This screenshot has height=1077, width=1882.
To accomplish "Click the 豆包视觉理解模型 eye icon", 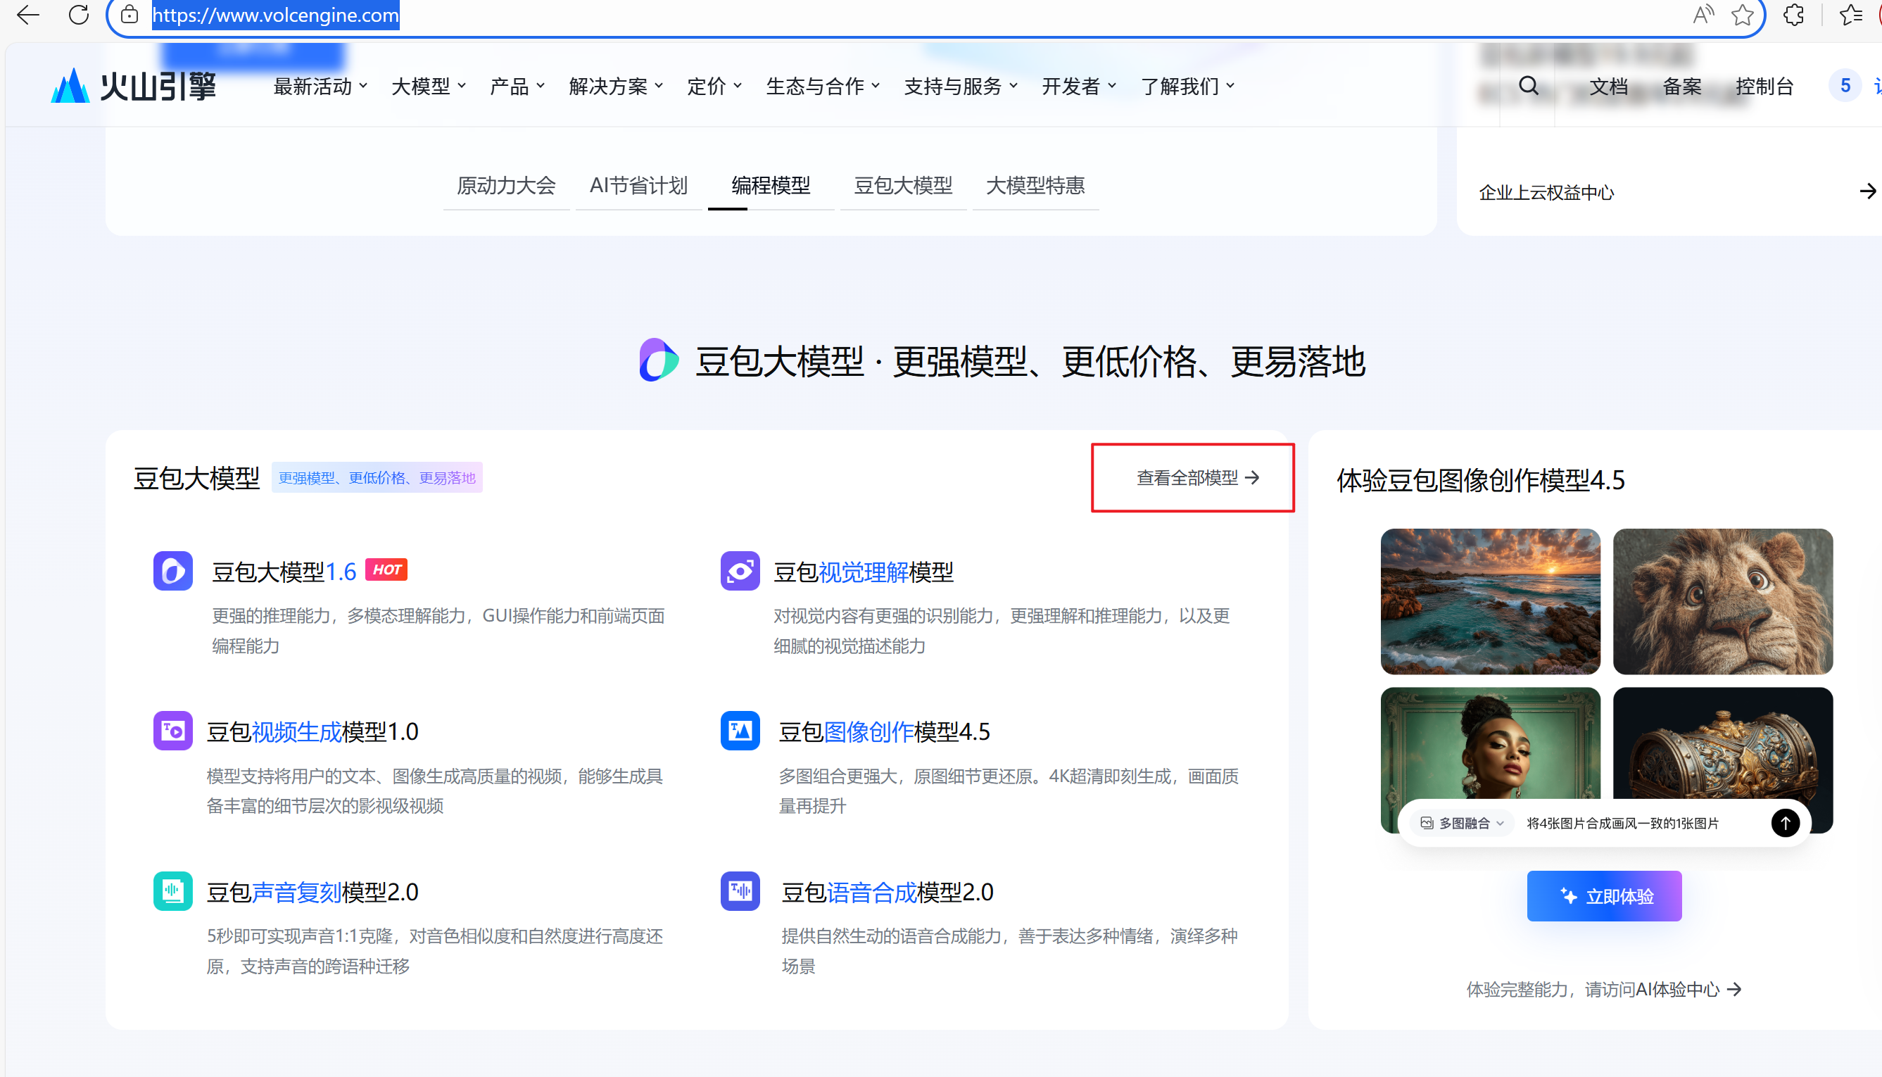I will [x=740, y=570].
